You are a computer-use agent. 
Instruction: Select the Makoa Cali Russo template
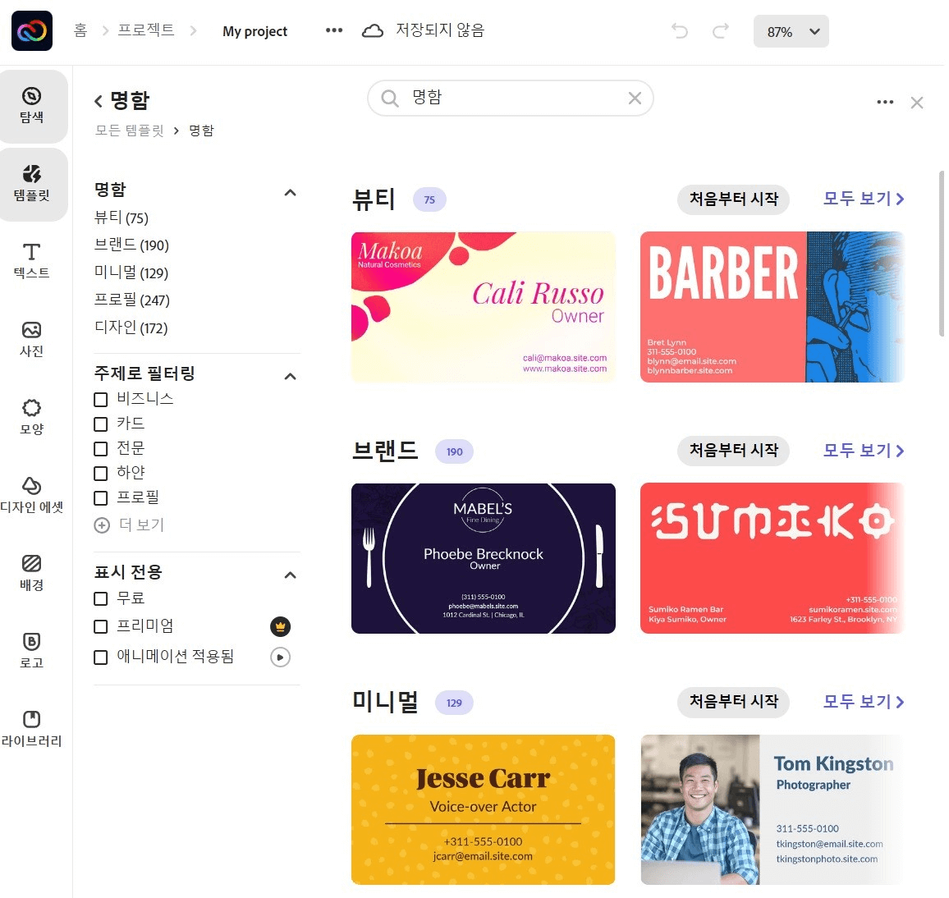tap(483, 307)
